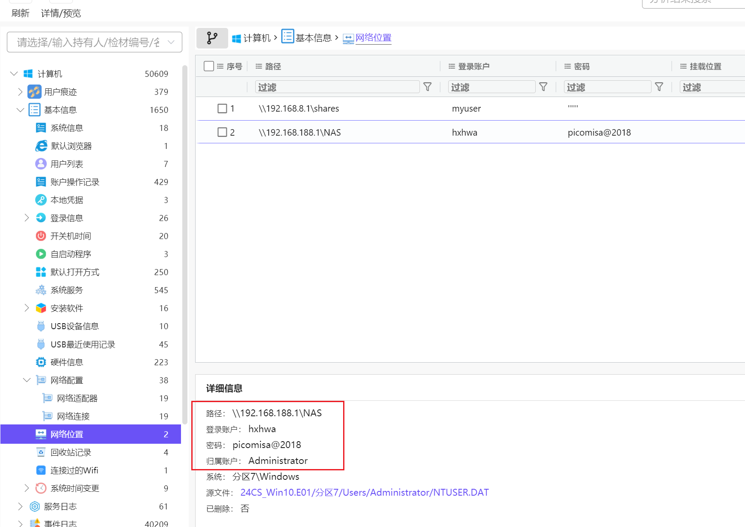Check the row 1 checkbox for shares path

coord(222,109)
